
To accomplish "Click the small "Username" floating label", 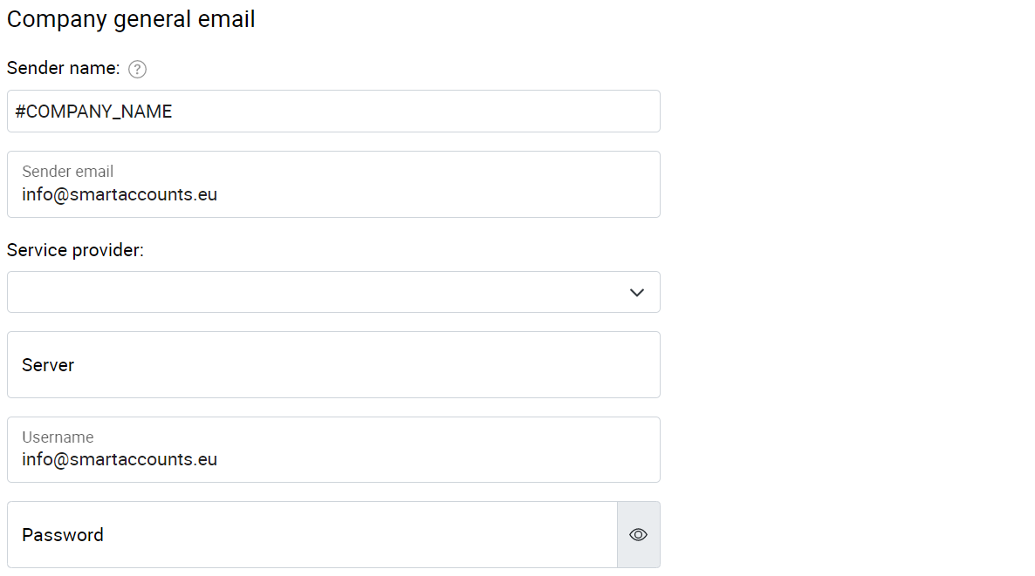I will click(x=58, y=437).
